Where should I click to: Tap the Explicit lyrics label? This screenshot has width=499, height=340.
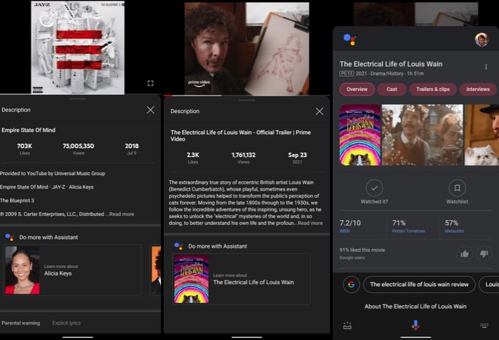click(x=67, y=322)
